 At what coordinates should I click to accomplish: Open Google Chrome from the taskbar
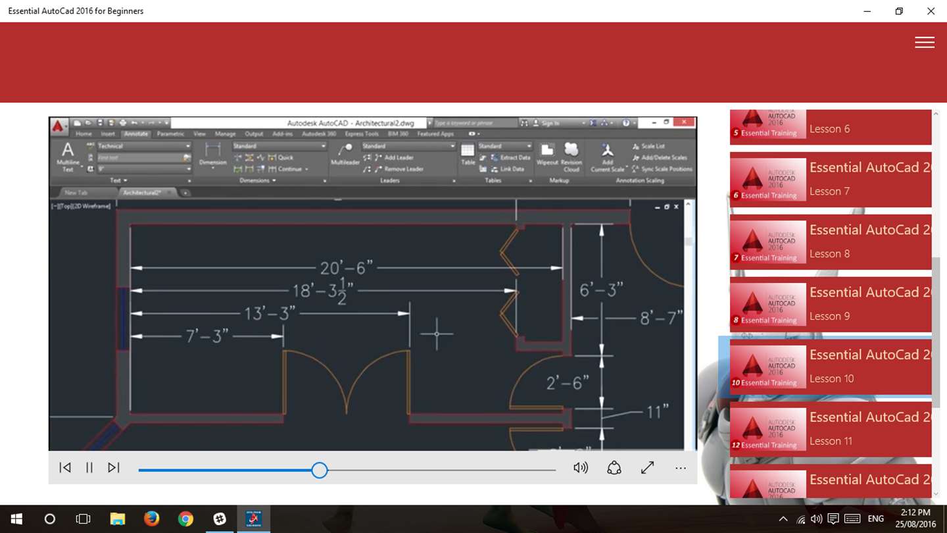(185, 519)
